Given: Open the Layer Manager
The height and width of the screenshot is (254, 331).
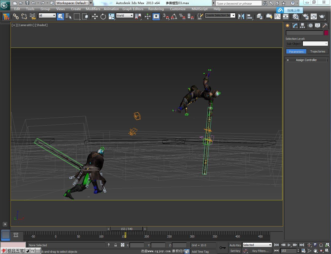Looking at the screenshot, I should pyautogui.click(x=259, y=17).
